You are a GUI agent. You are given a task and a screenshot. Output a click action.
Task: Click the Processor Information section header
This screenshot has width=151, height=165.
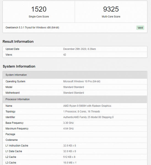click(75, 99)
